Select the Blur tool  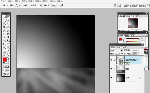pos(4,40)
